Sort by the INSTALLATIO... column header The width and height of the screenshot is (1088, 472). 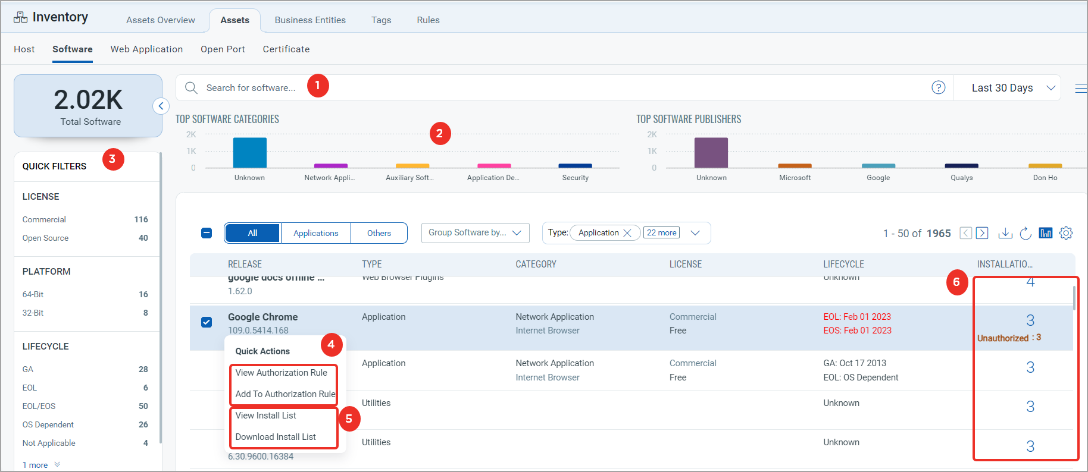[1005, 265]
